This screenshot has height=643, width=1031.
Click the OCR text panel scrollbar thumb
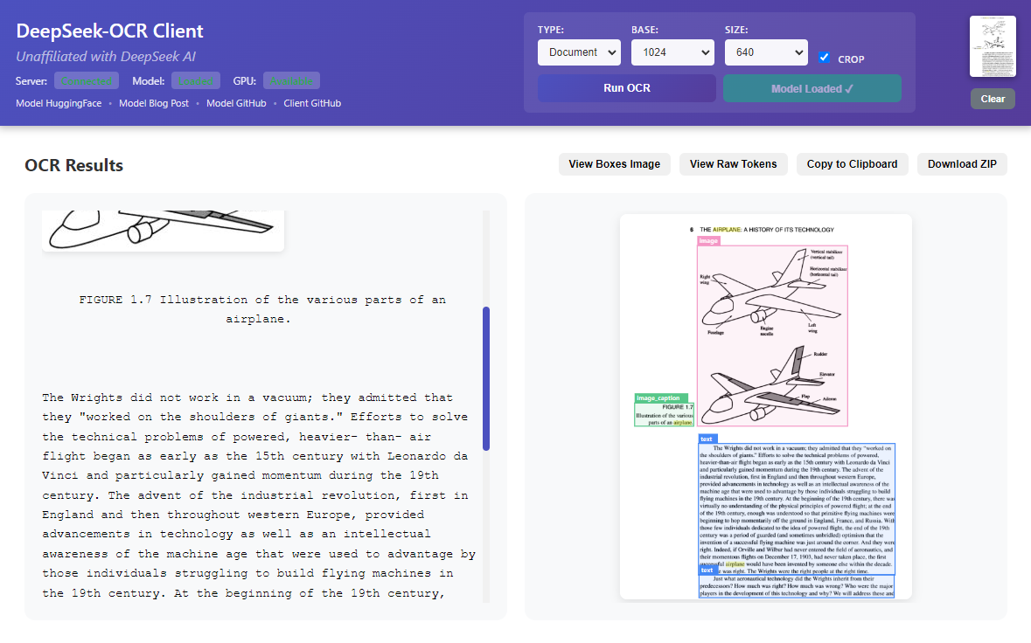point(486,377)
